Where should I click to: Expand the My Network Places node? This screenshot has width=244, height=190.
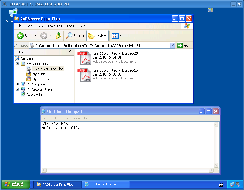[x=18, y=89]
